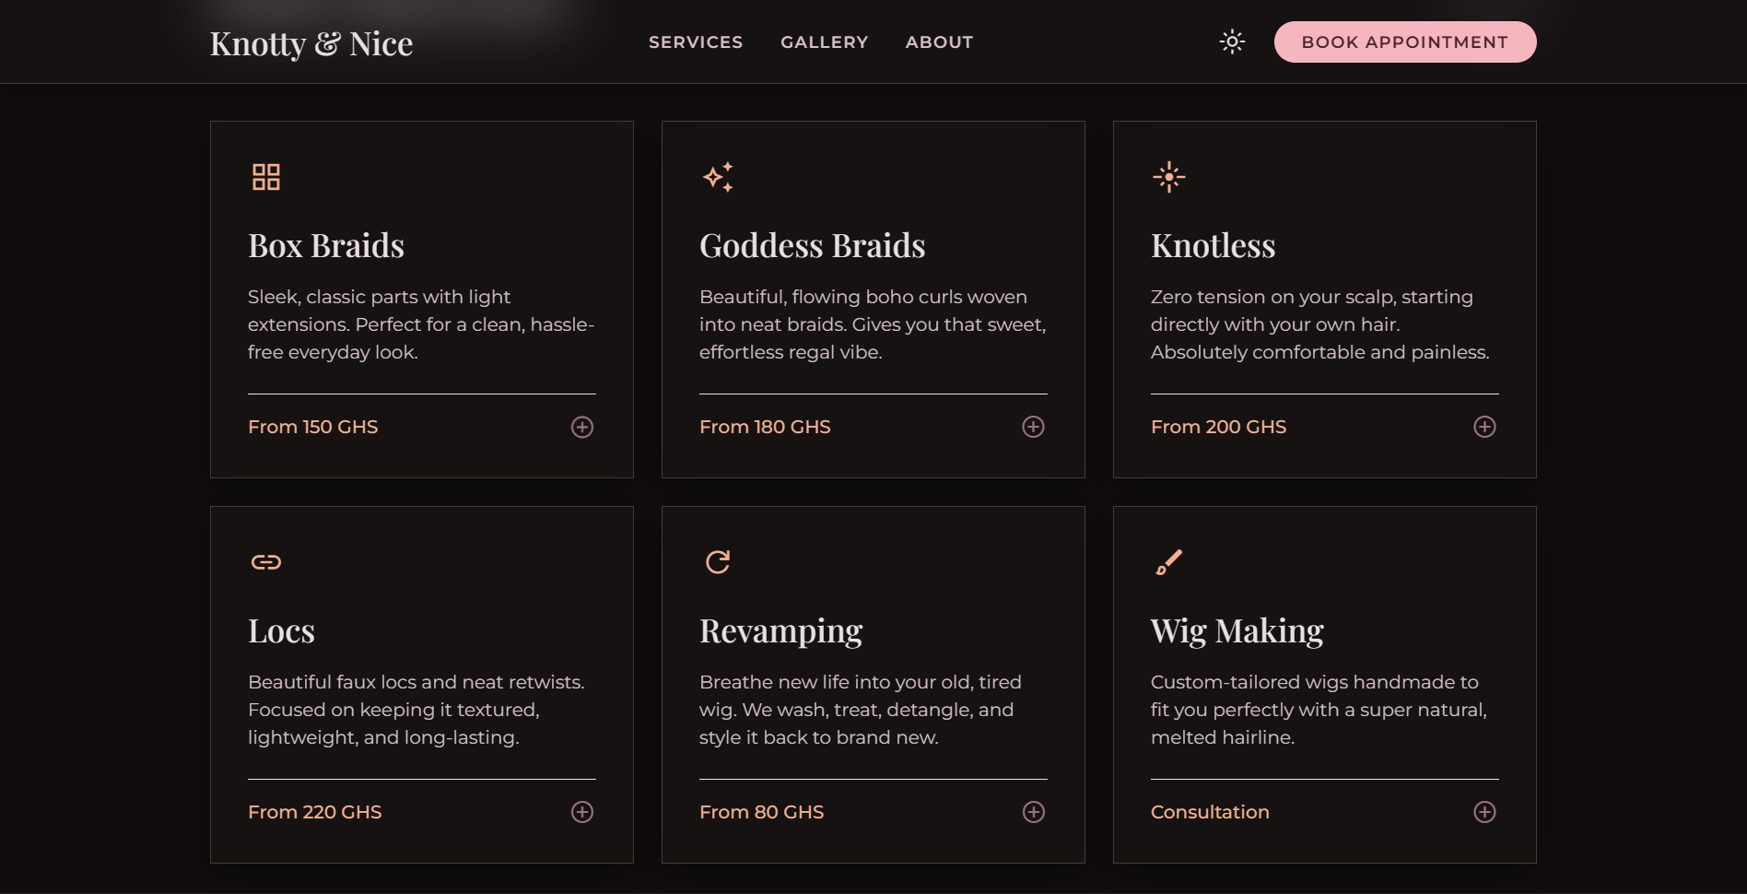Viewport: 1747px width, 894px height.
Task: Click the Goddess Braids sparkles icon
Action: [718, 177]
